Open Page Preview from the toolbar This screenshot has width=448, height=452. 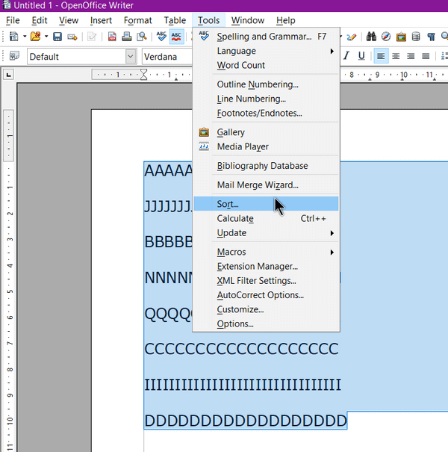click(x=141, y=37)
